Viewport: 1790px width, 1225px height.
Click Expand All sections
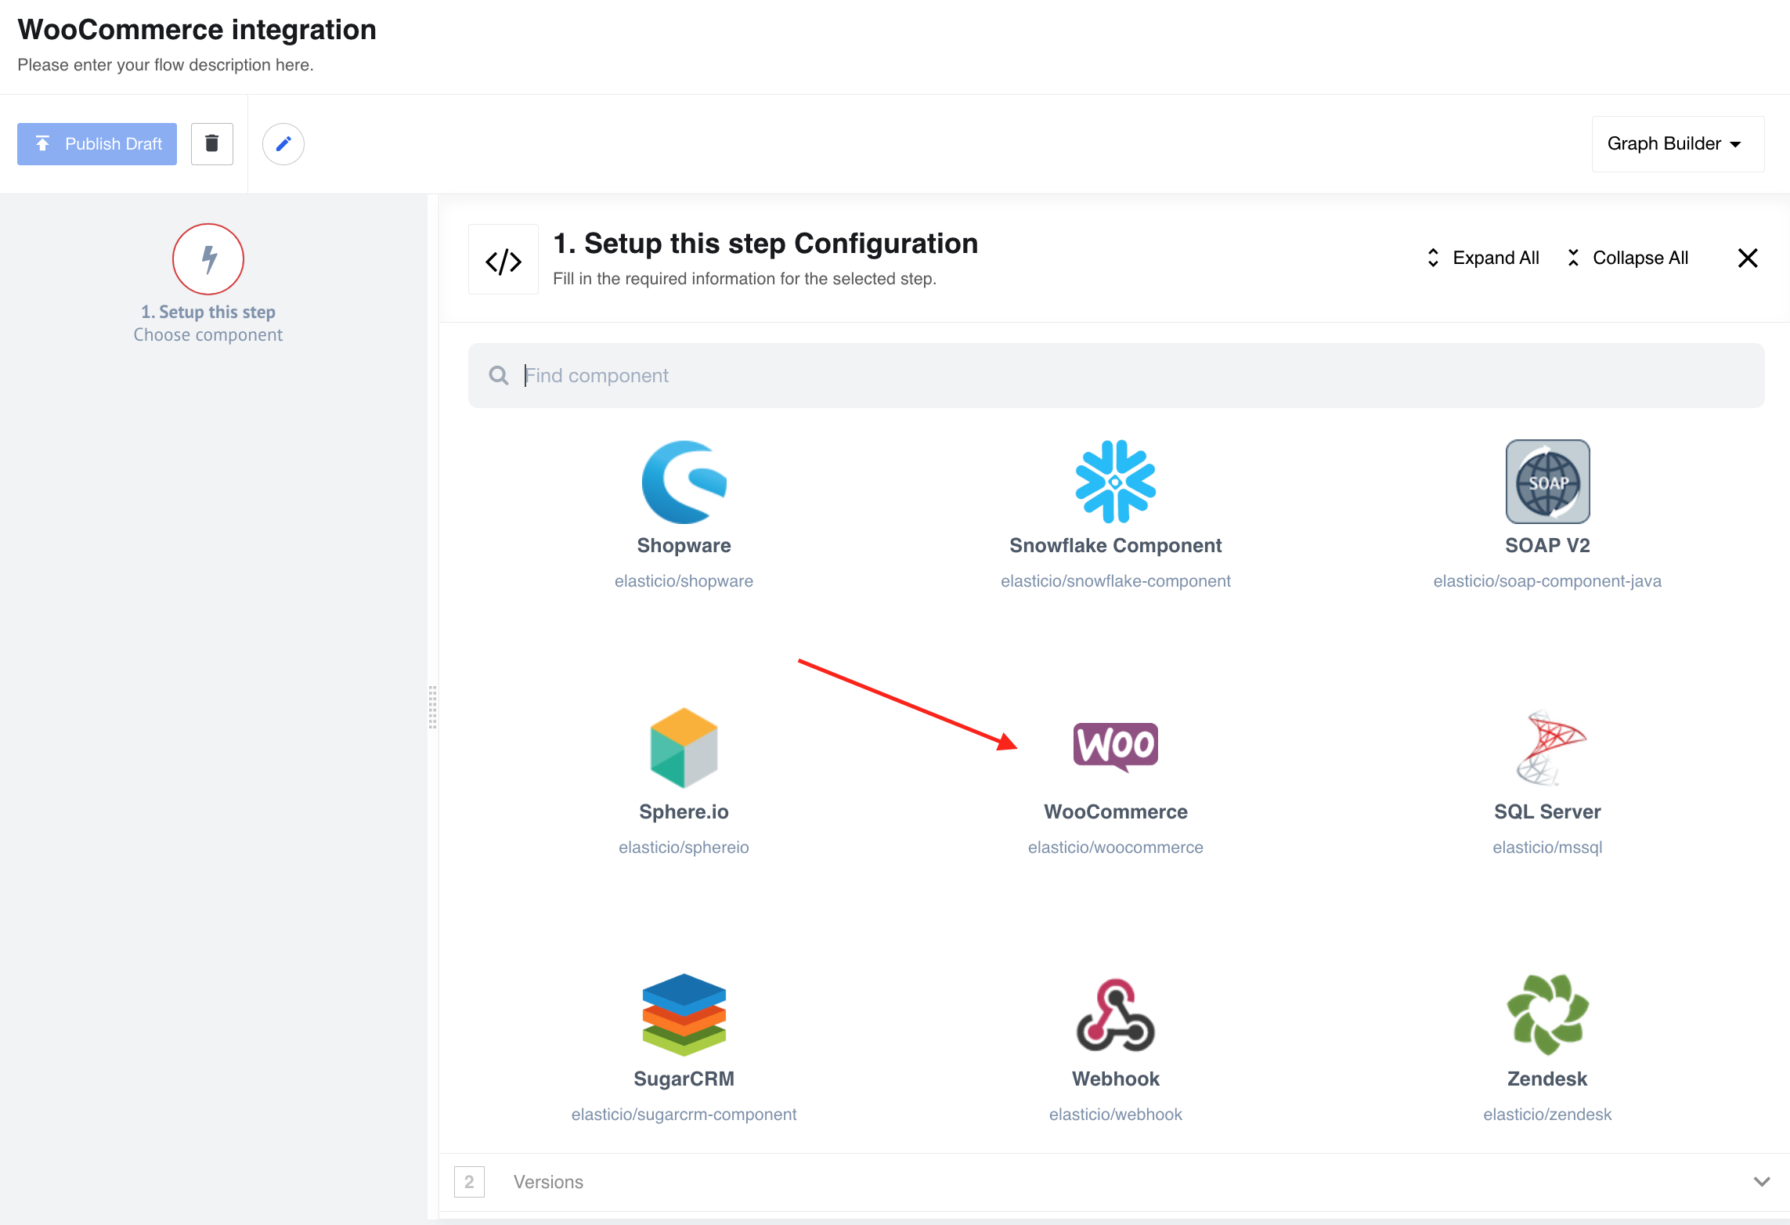(1482, 258)
